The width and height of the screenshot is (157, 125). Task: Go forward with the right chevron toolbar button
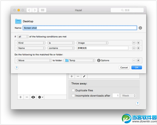(35, 10)
